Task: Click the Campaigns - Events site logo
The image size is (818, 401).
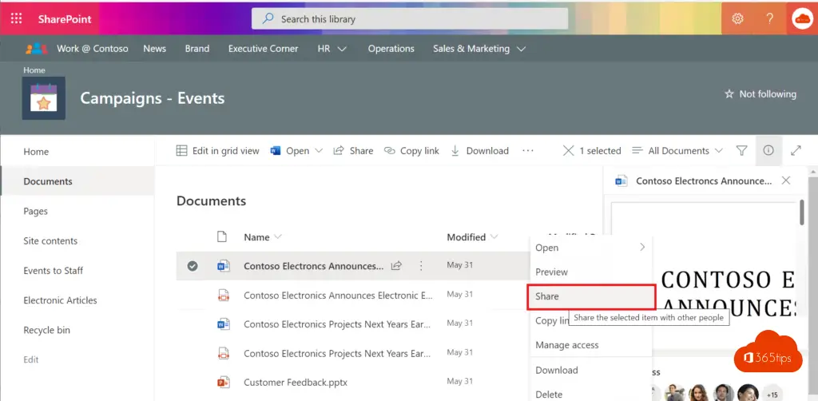Action: coord(44,98)
